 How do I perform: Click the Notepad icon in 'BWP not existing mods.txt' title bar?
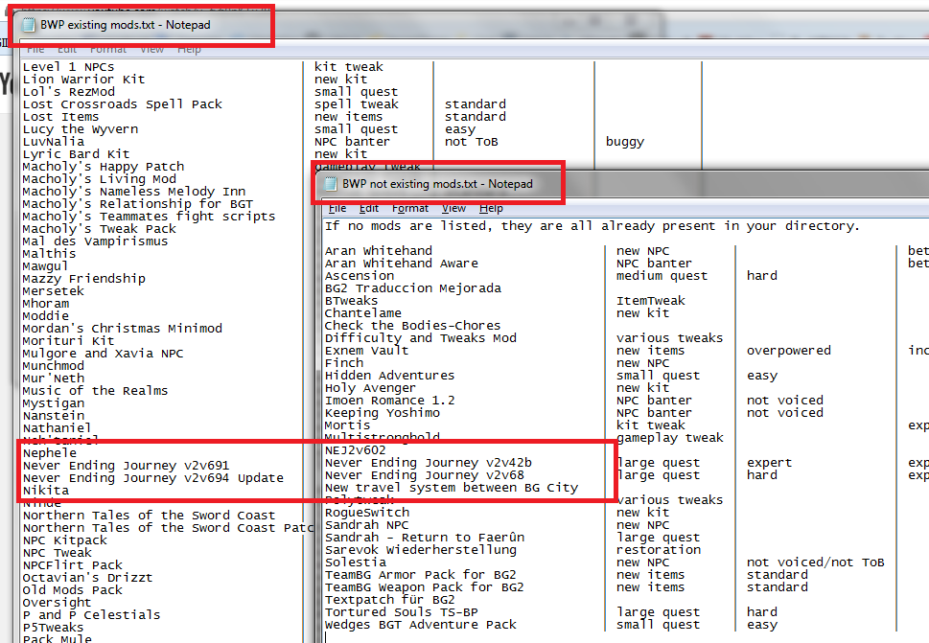click(331, 184)
